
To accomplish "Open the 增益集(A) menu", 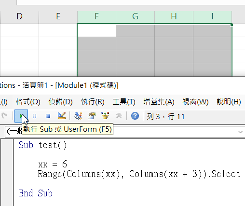I will pos(159,102).
